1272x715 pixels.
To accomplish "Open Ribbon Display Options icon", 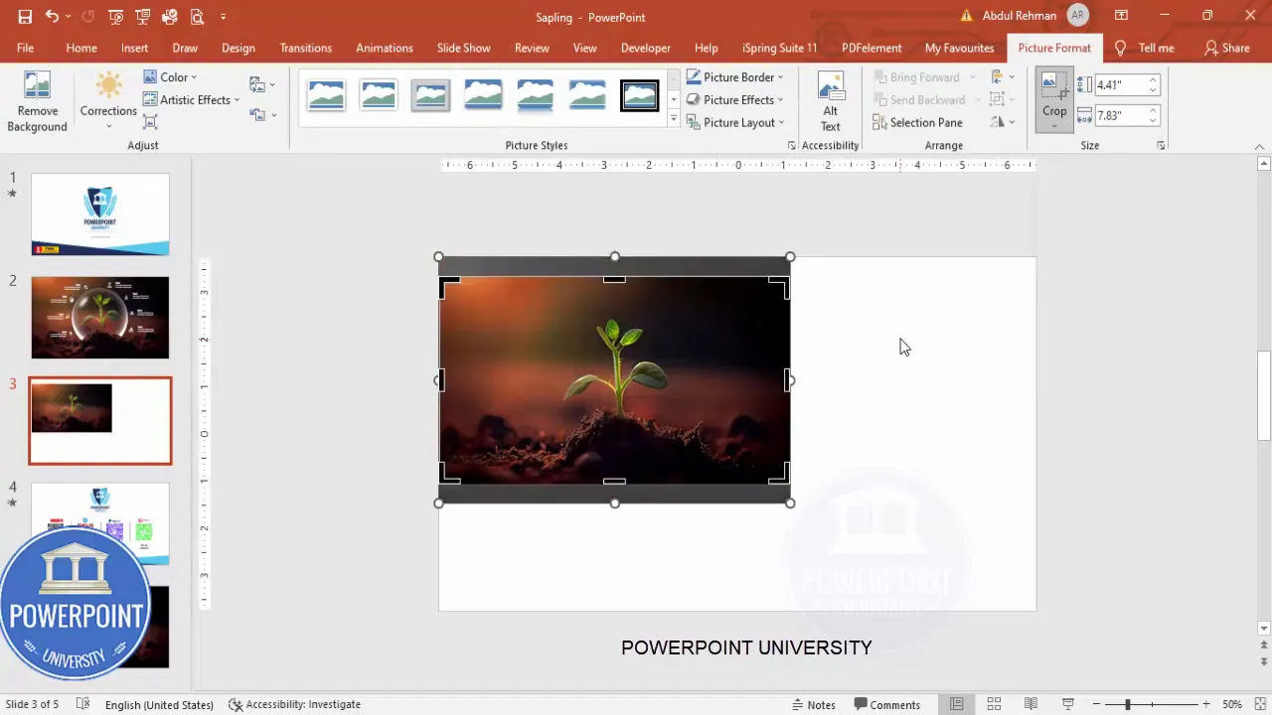I will [x=1121, y=16].
